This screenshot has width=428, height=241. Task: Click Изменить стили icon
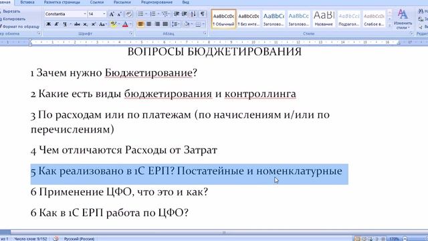(x=403, y=19)
